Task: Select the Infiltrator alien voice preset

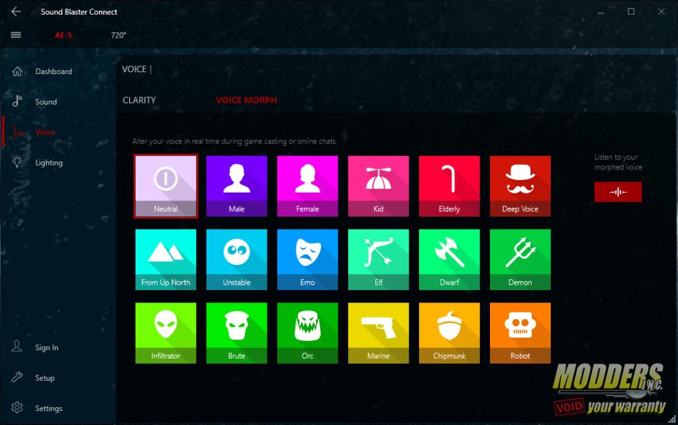Action: [x=166, y=333]
